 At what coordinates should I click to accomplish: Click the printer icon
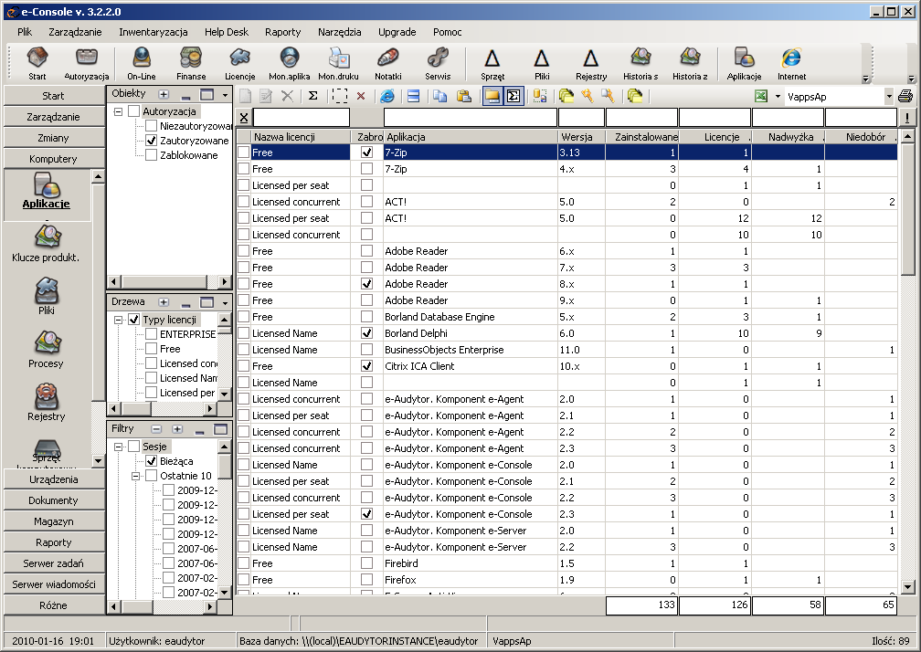tap(905, 96)
